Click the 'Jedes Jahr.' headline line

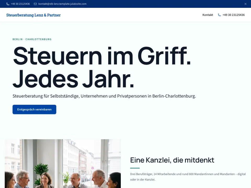click(x=73, y=79)
